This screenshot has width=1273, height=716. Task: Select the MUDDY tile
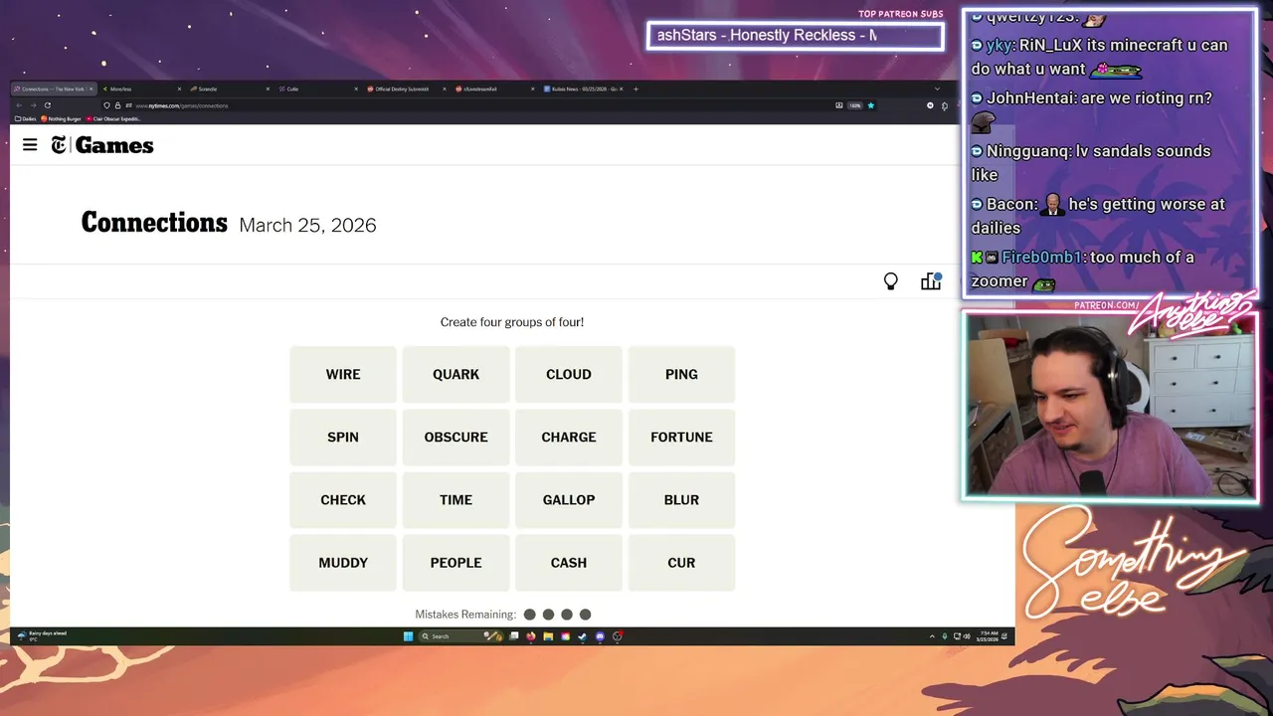pos(343,562)
